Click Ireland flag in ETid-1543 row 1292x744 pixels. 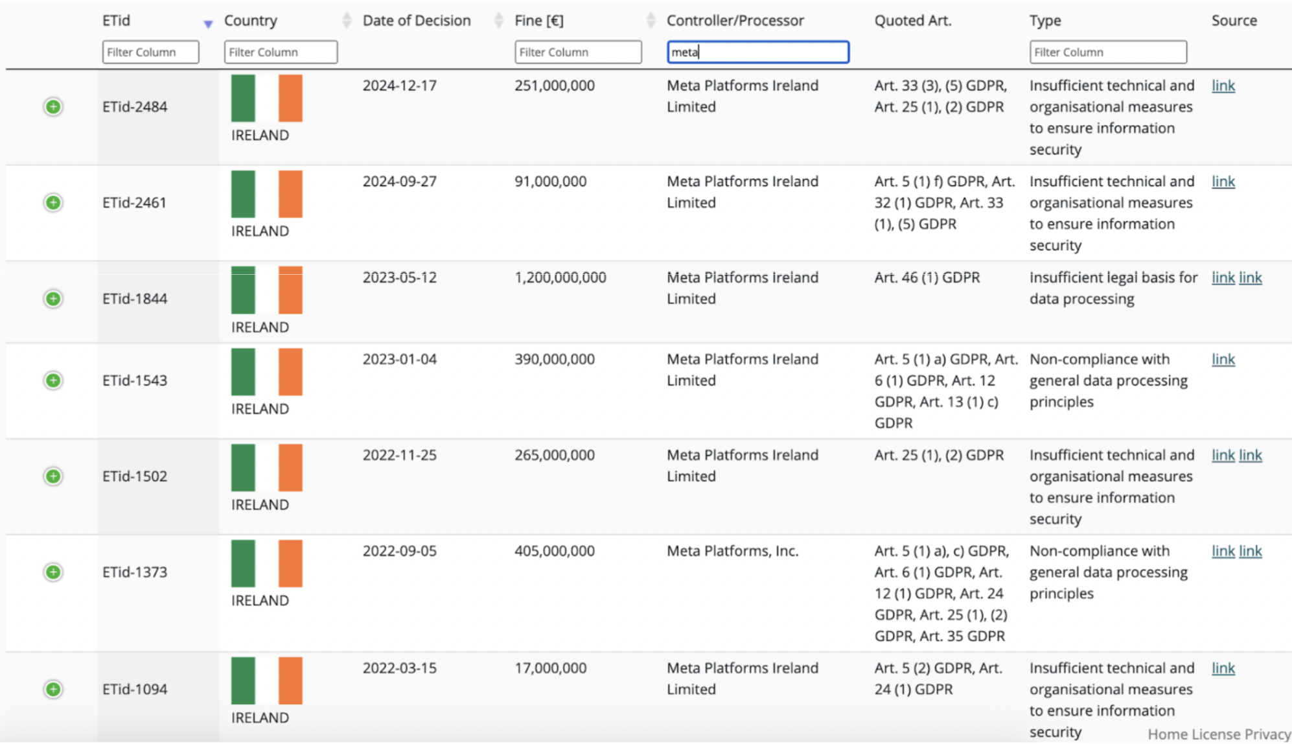[x=266, y=372]
